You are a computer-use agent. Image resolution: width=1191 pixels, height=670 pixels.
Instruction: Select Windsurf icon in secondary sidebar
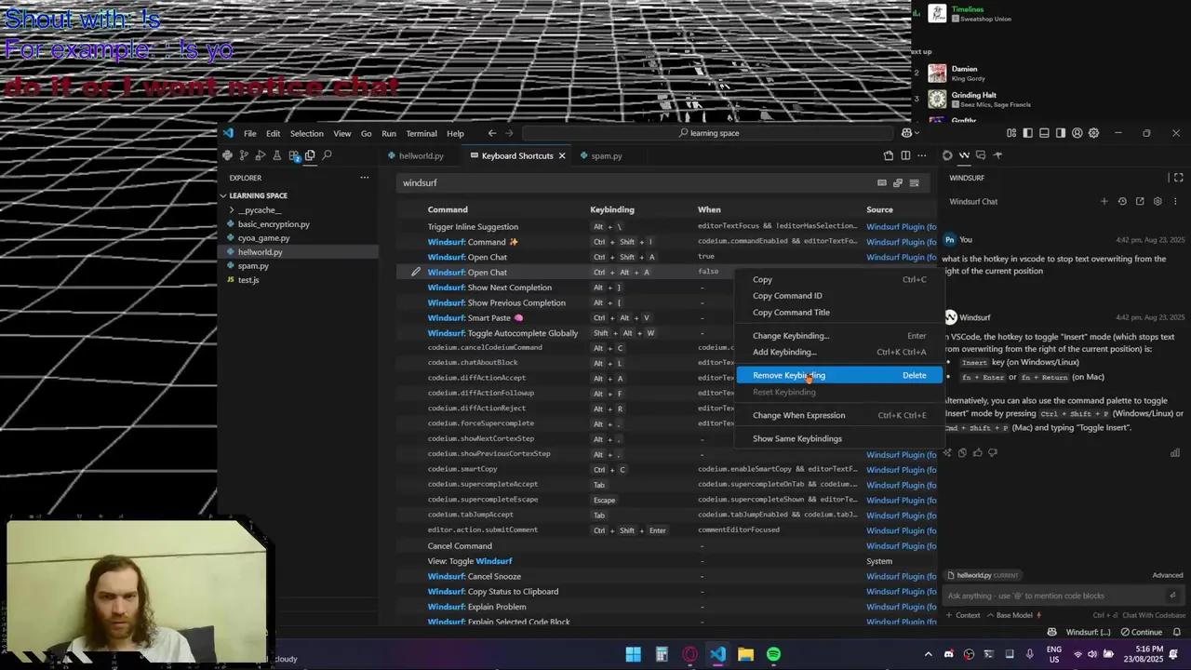tap(964, 155)
